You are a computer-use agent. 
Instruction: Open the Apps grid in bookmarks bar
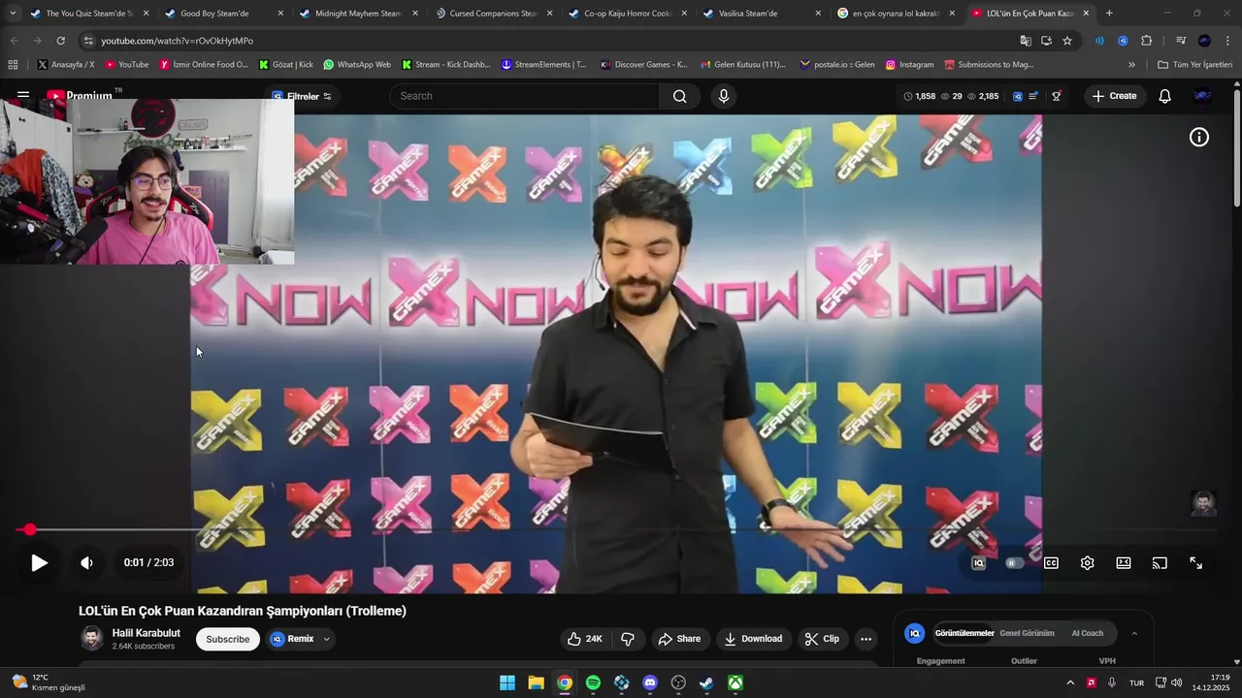pyautogui.click(x=13, y=65)
